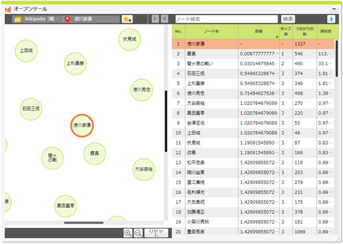This screenshot has height=244, width=343.
Task: Click the red location pin for 徳川家康
Action: coord(67,19)
